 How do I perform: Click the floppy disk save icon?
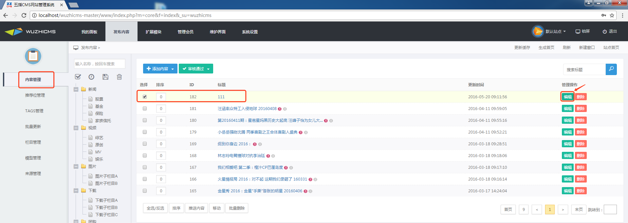click(105, 77)
